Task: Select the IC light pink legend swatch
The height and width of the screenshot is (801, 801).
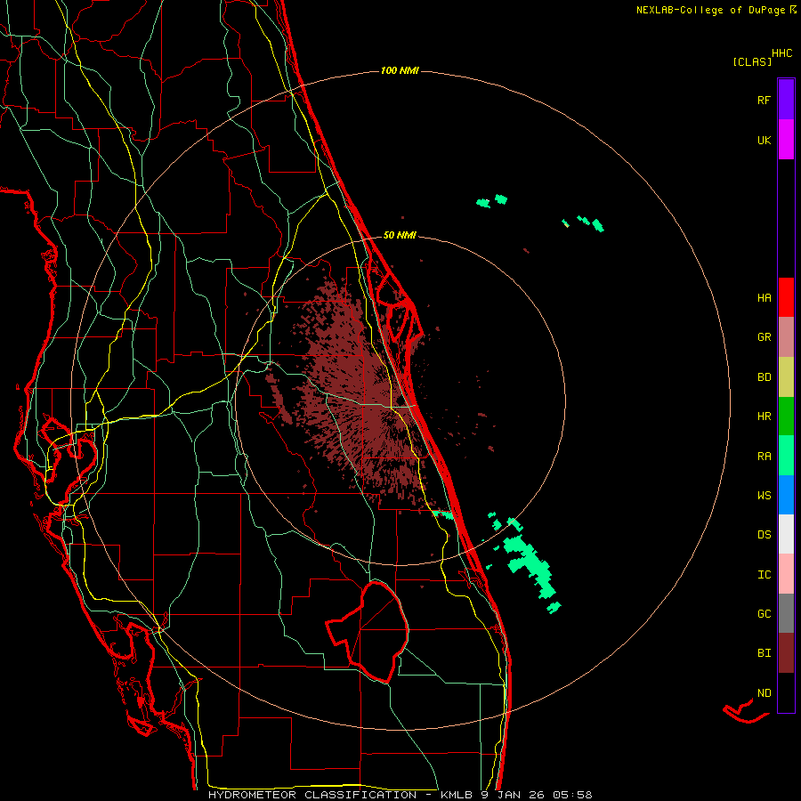Action: [786, 574]
